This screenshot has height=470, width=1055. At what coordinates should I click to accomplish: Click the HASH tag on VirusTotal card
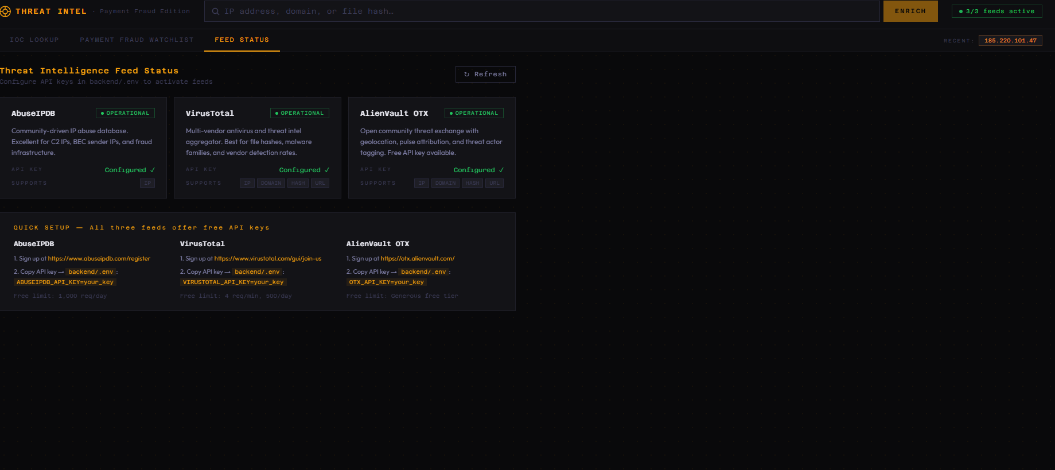pos(298,183)
